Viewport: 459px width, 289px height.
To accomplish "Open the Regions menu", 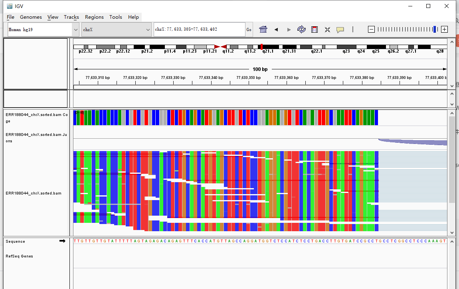I will click(x=94, y=17).
